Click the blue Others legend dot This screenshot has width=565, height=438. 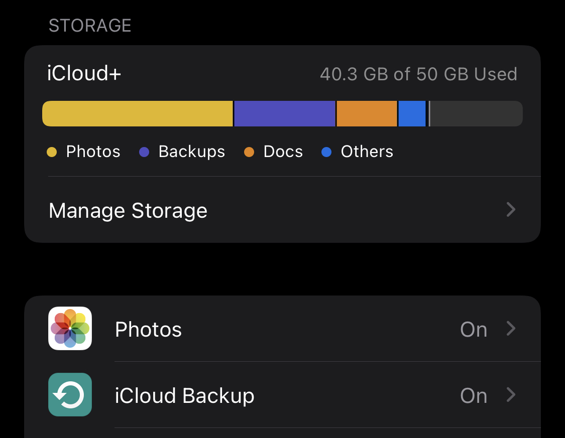[326, 152]
